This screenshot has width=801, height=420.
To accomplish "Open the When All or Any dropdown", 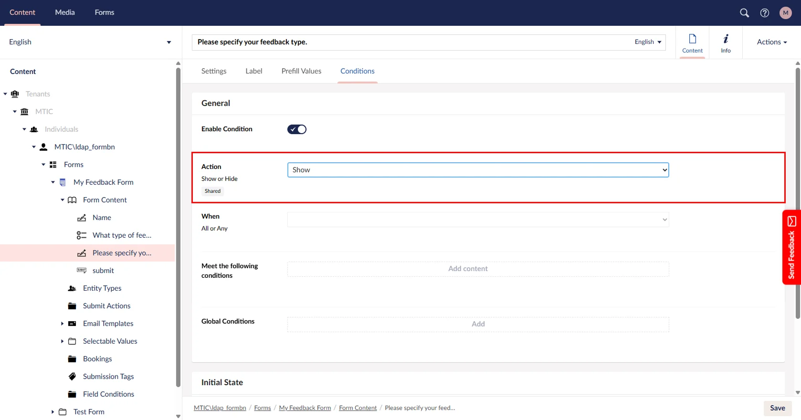I will coord(478,220).
